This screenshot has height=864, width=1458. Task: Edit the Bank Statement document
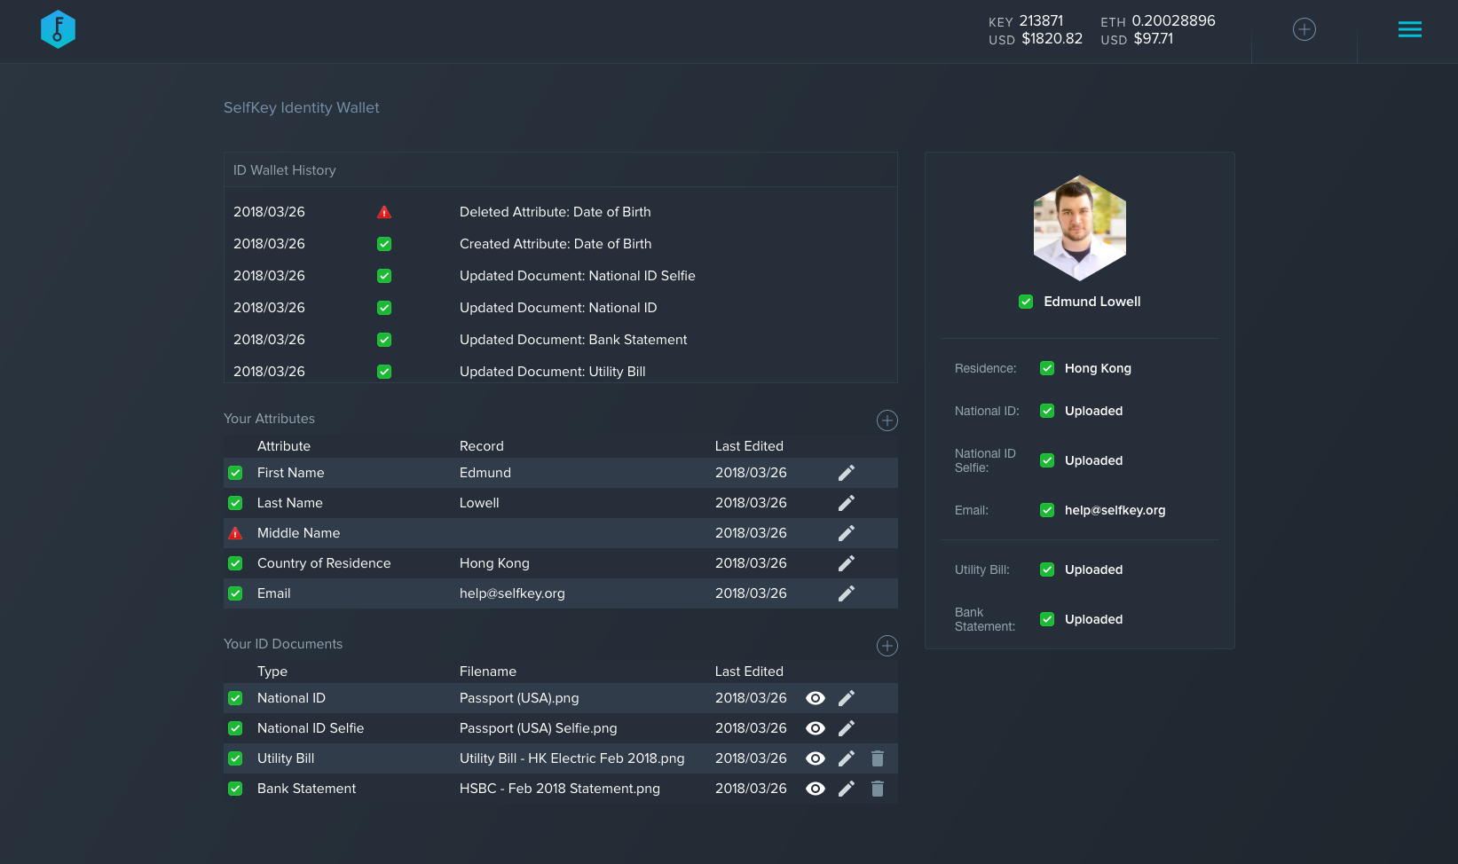847,789
